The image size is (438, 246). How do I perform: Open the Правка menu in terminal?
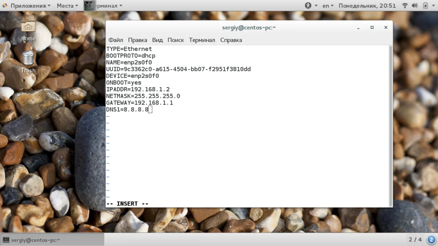(137, 40)
